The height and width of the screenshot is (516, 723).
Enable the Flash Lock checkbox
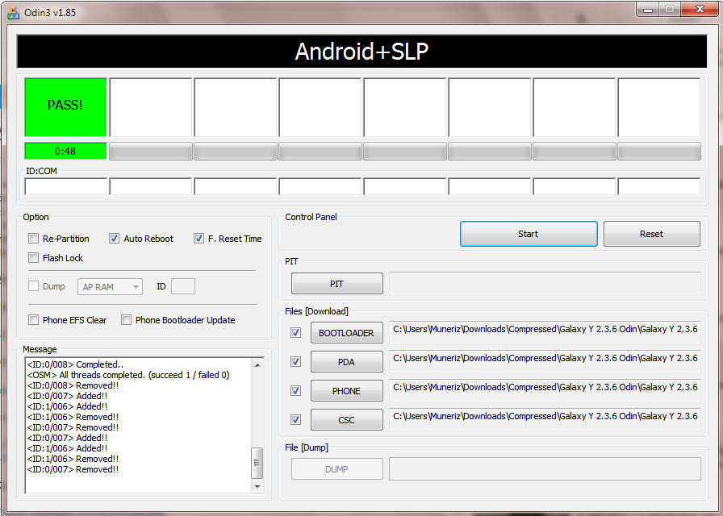pos(33,257)
